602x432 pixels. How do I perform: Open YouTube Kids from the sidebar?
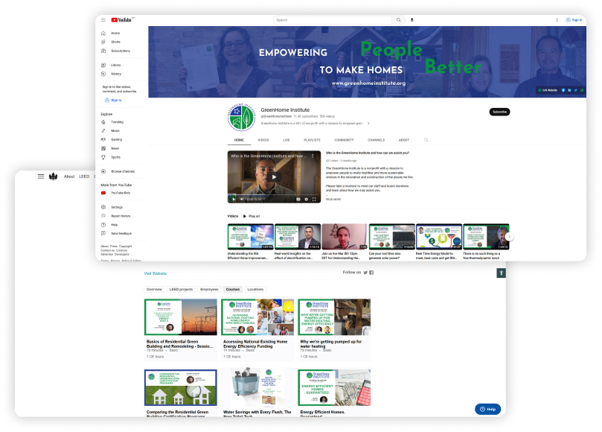[116, 193]
